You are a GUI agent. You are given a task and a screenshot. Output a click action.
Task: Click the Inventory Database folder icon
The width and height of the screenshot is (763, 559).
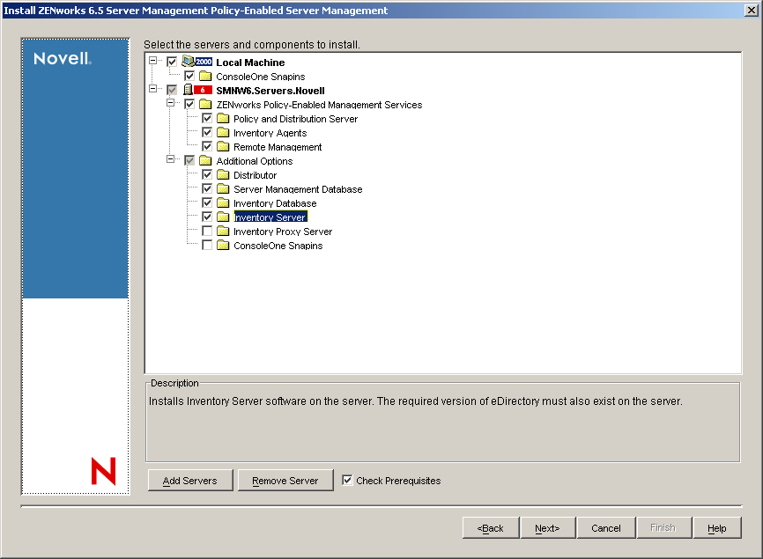tap(223, 202)
